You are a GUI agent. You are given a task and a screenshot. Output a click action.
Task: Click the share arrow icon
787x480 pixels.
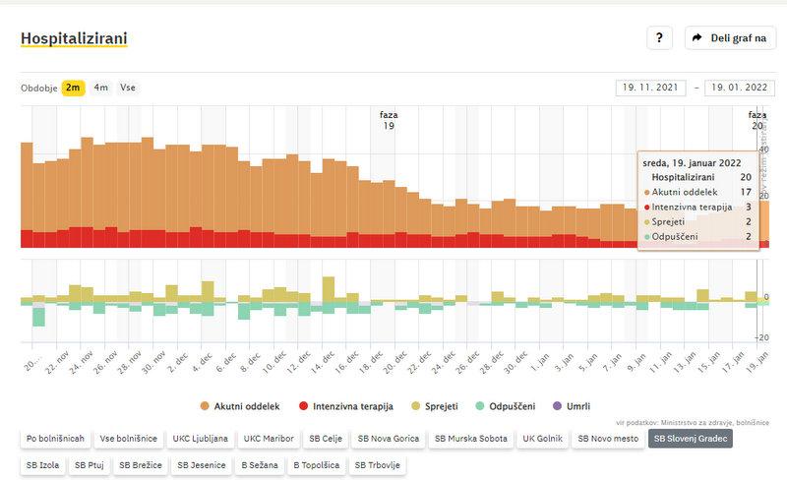coord(697,38)
